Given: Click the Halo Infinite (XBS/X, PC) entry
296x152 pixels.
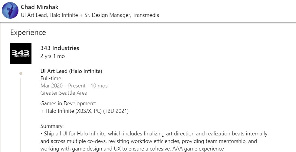Looking at the screenshot, I should coord(84,111).
